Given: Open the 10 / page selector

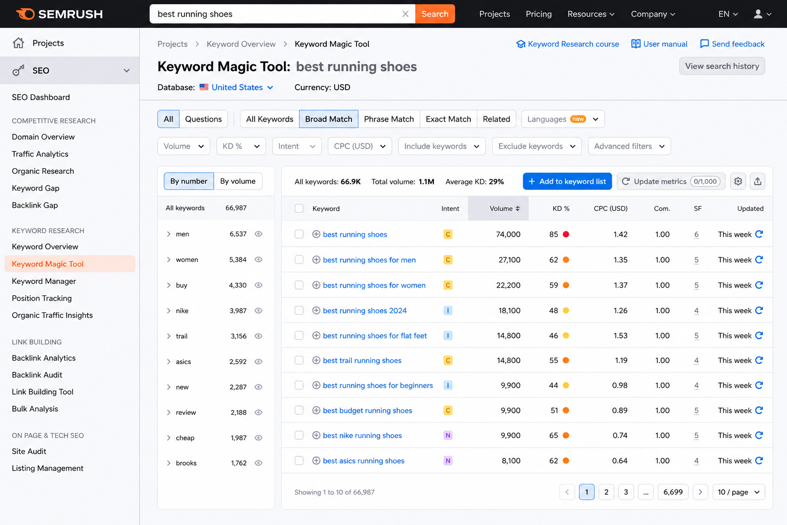Looking at the screenshot, I should point(739,492).
